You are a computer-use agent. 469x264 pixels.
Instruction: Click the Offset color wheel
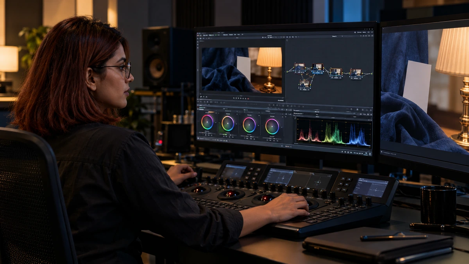272,126
